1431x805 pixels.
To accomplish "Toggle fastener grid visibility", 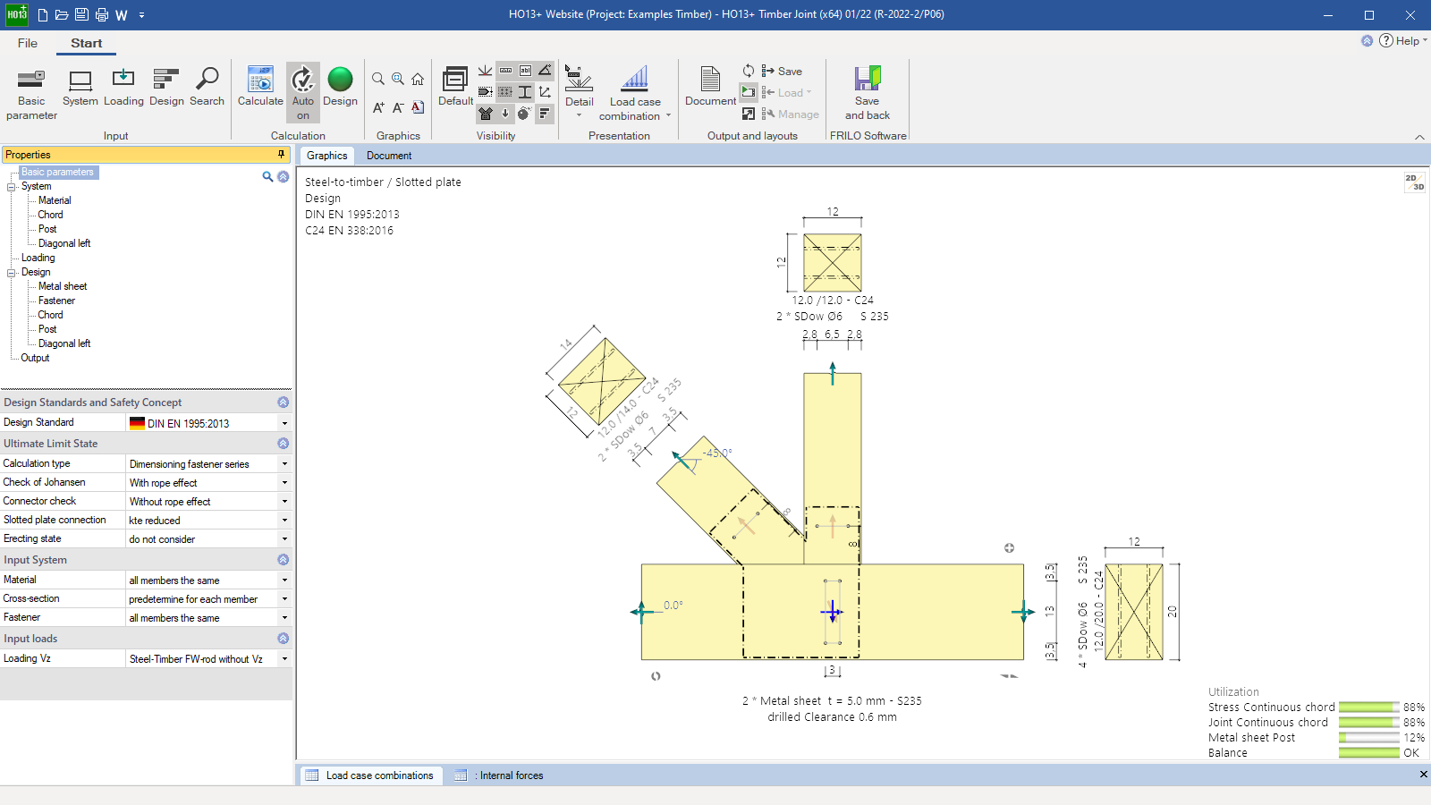I will [x=505, y=92].
